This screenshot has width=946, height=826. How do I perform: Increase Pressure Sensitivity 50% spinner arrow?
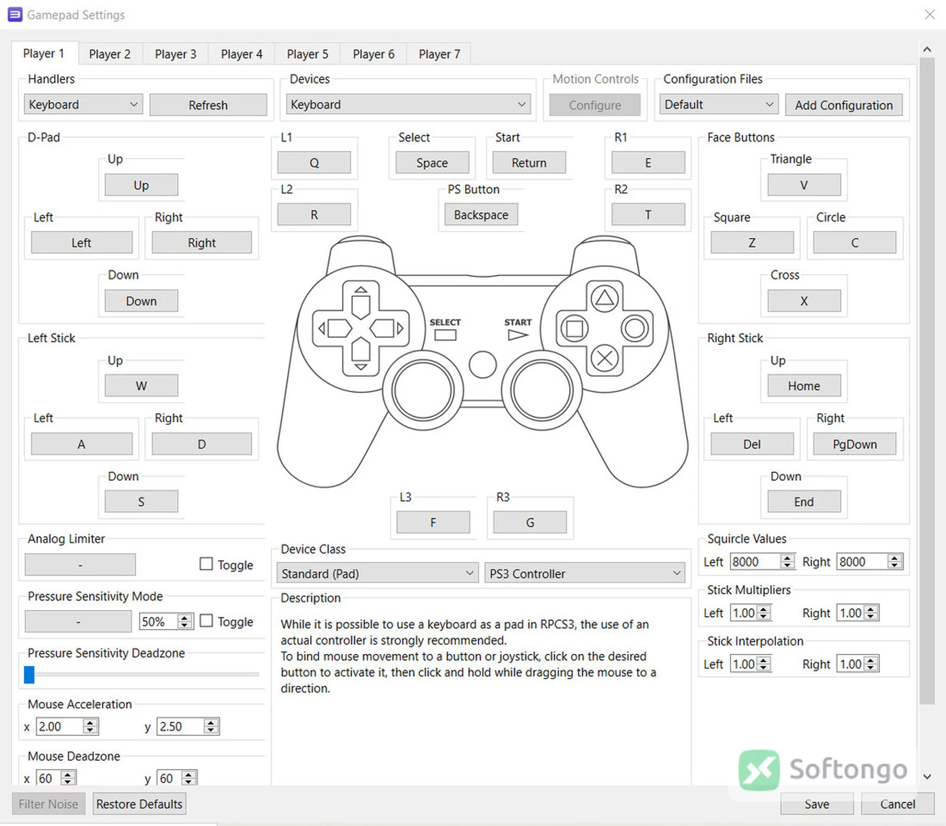pyautogui.click(x=184, y=618)
